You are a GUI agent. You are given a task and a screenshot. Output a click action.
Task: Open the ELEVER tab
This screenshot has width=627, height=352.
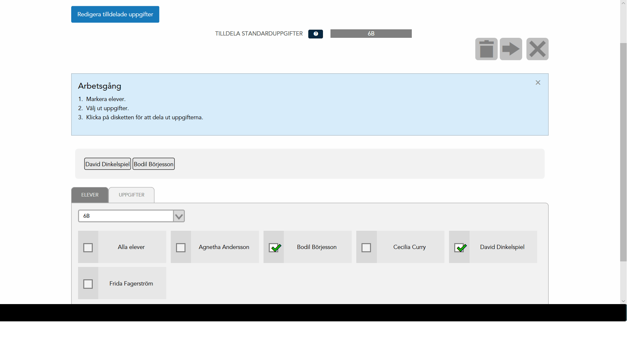pyautogui.click(x=90, y=195)
